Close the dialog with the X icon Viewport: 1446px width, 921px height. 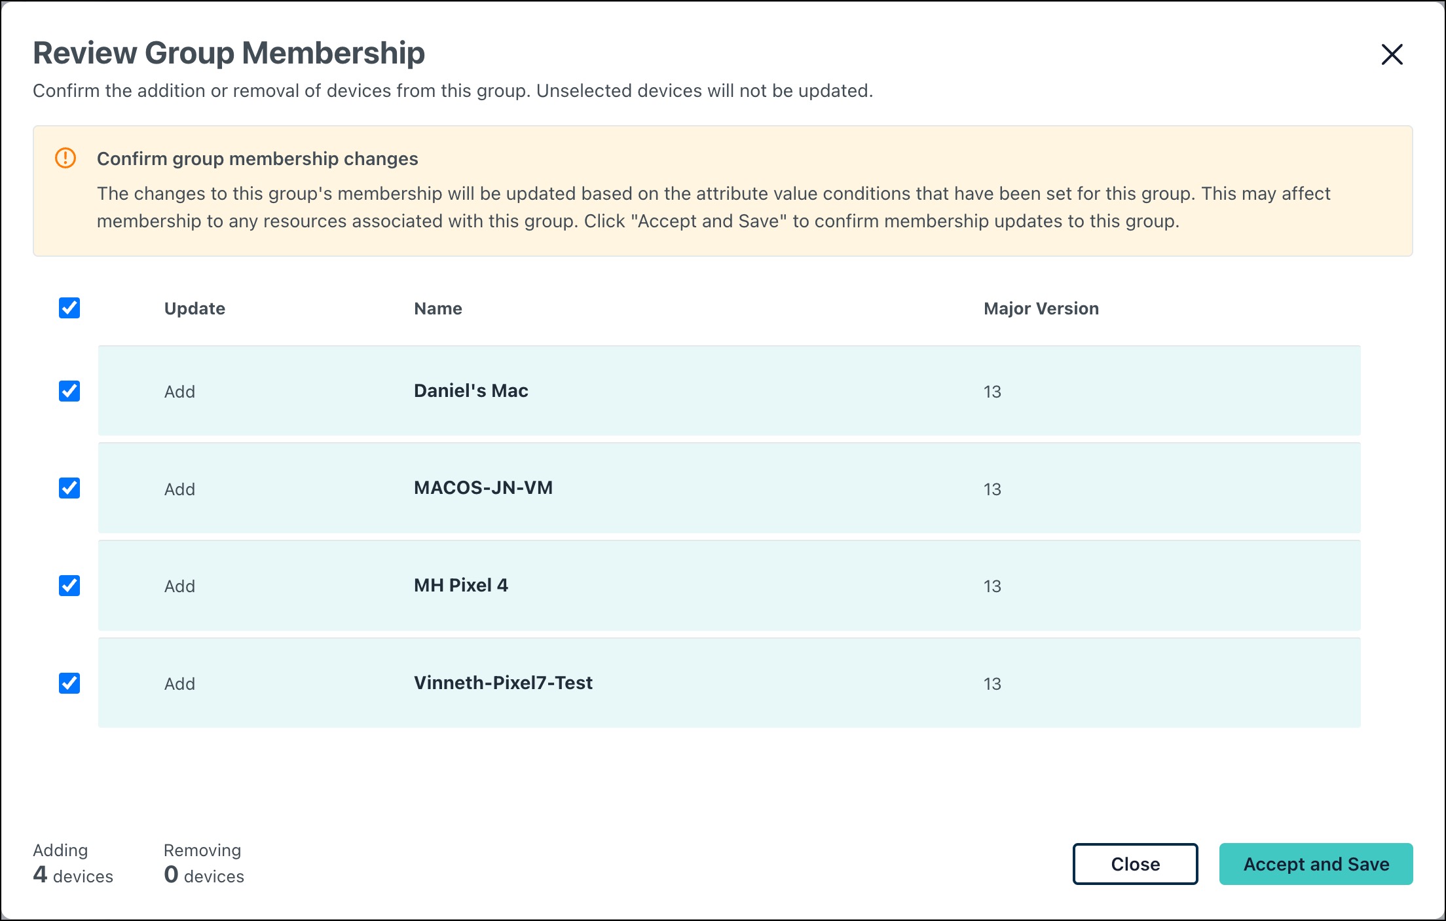pyautogui.click(x=1392, y=54)
